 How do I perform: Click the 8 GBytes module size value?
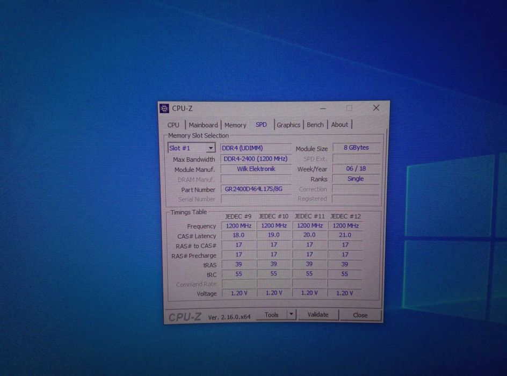click(x=356, y=147)
